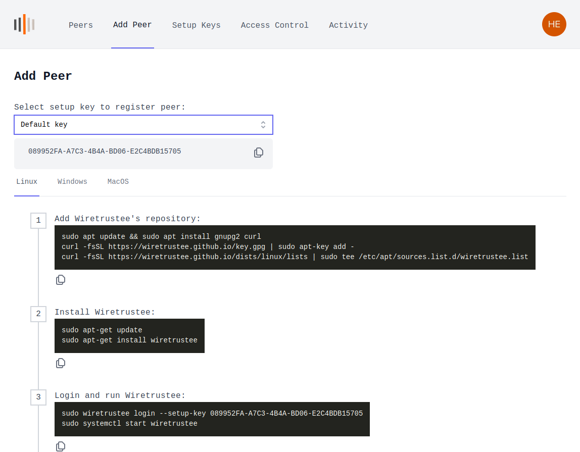Click the step 1 number badge
580x452 pixels.
[38, 221]
